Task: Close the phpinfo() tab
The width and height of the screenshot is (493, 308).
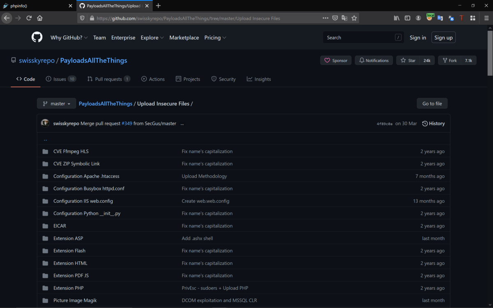Action: pyautogui.click(x=70, y=6)
